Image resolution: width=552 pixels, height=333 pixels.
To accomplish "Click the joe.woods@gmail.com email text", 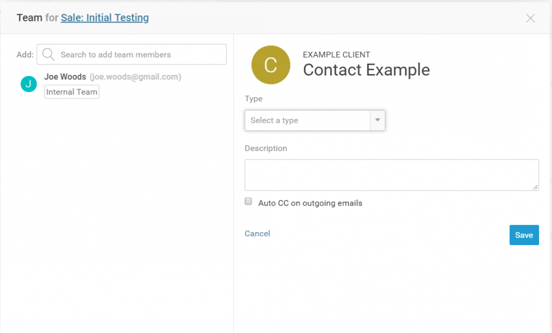I will coord(135,77).
